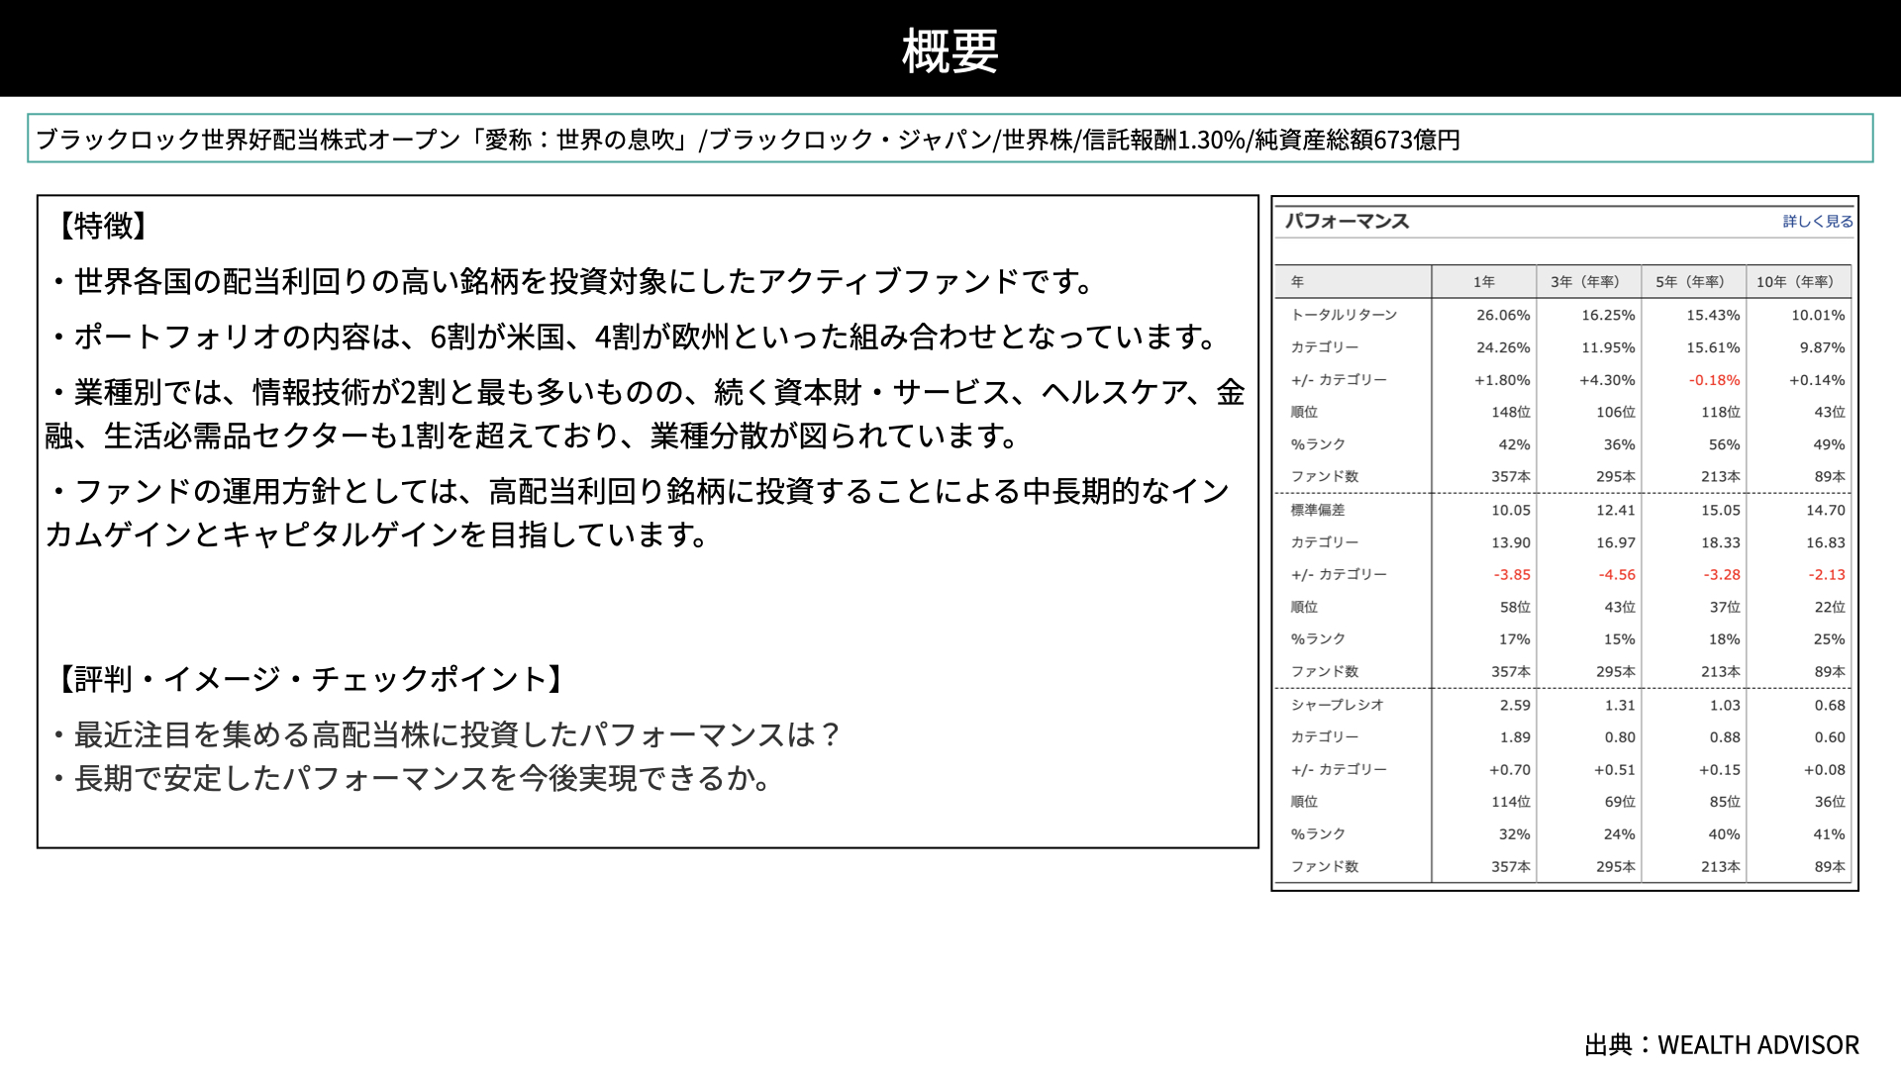This screenshot has width=1901, height=1069.
Task: Click the 16.25% total return value
Action: tap(1608, 315)
